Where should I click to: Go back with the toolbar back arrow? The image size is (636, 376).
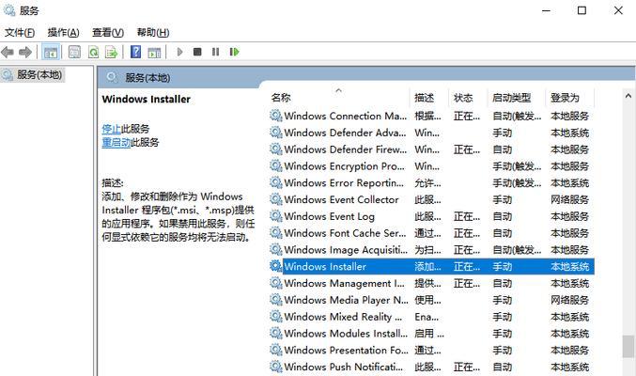8,52
